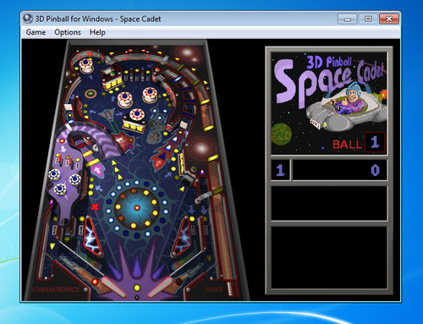This screenshot has width=423, height=324.
Task: Click the pinball icon in title bar
Action: click(28, 19)
